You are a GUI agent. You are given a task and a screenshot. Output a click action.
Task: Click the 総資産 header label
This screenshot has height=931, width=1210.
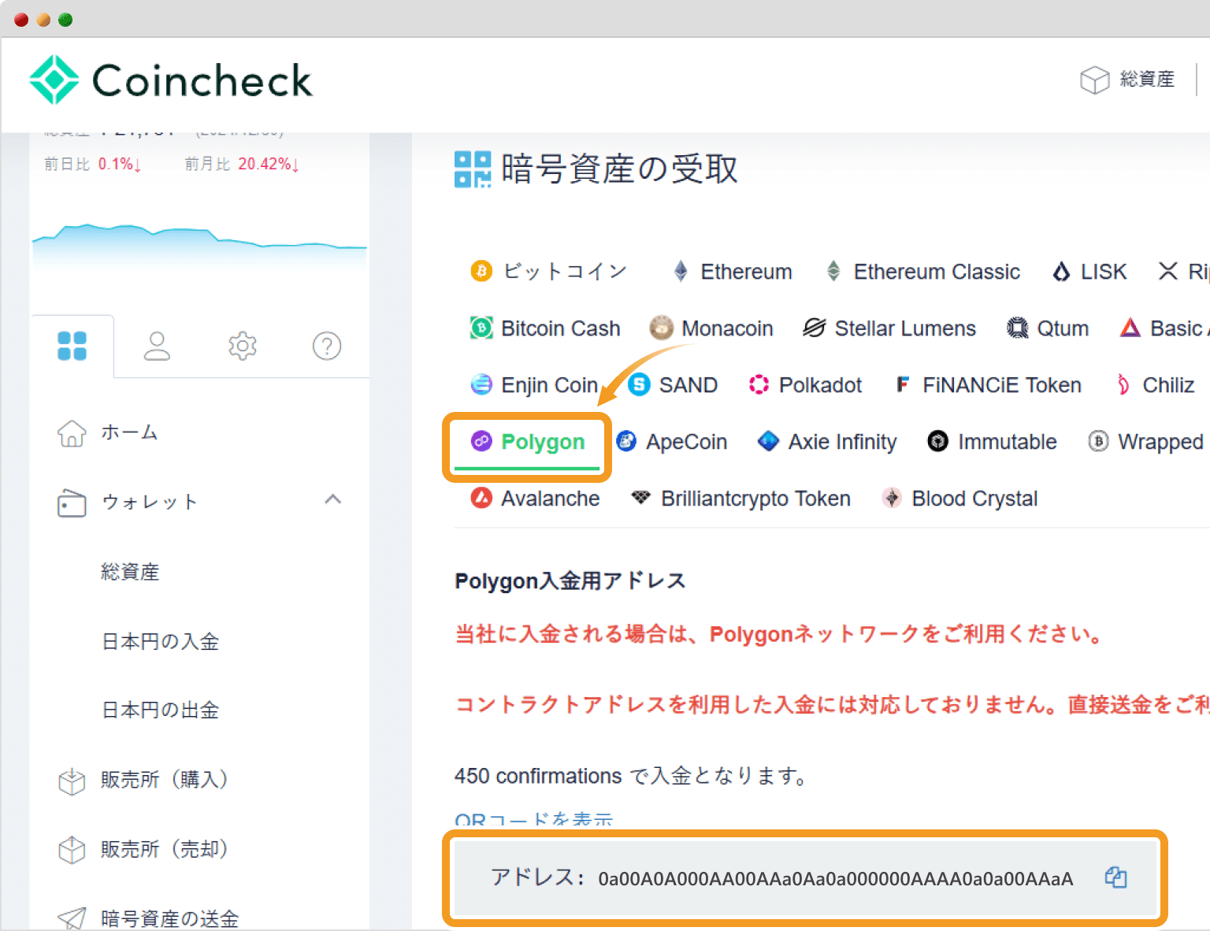coord(1147,80)
